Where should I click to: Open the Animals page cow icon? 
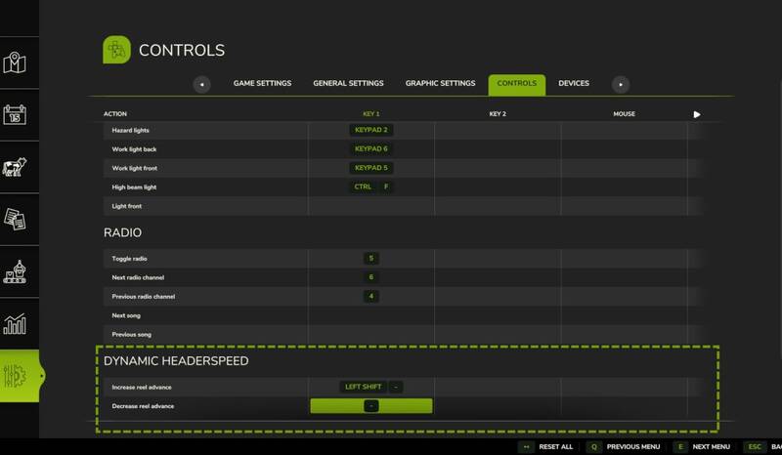(x=15, y=167)
